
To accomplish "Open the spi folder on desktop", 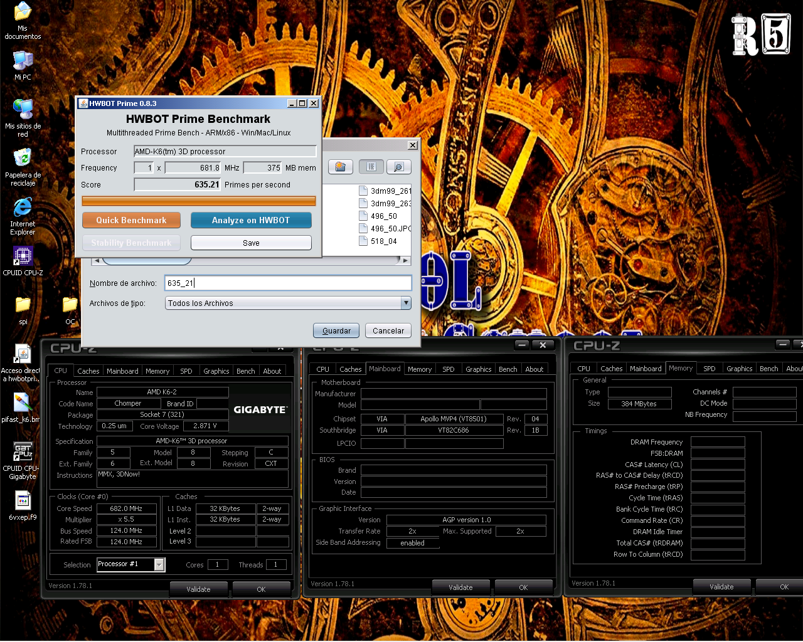I will click(23, 310).
